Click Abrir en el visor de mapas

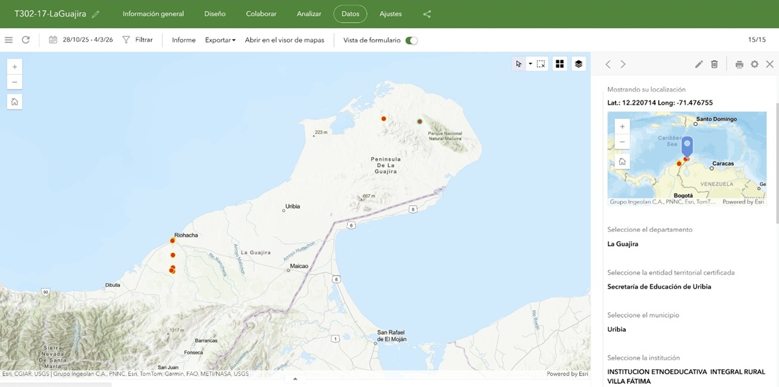pos(284,40)
